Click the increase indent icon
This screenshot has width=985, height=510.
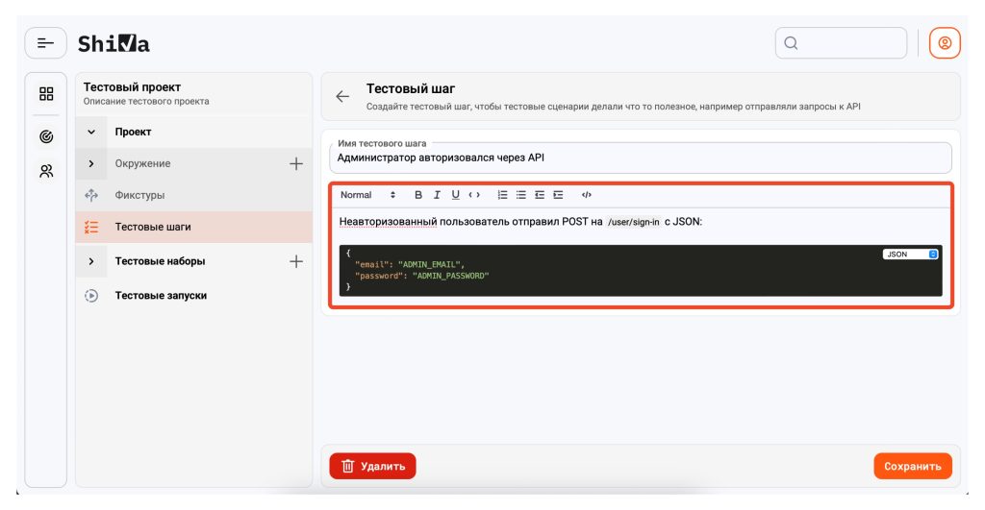tap(558, 195)
